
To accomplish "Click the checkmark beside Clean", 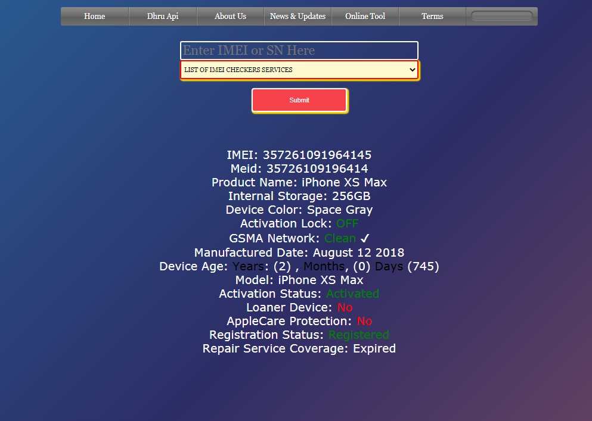I will point(365,238).
